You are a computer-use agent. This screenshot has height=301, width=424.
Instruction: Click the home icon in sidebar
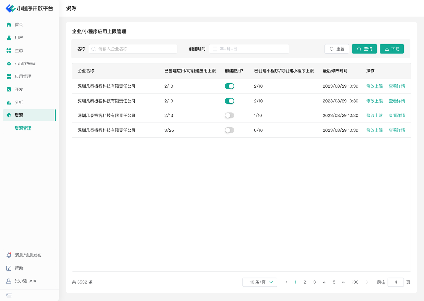coord(9,25)
